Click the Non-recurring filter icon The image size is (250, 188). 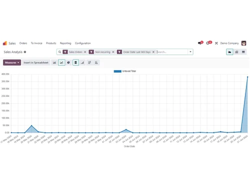click(91, 52)
